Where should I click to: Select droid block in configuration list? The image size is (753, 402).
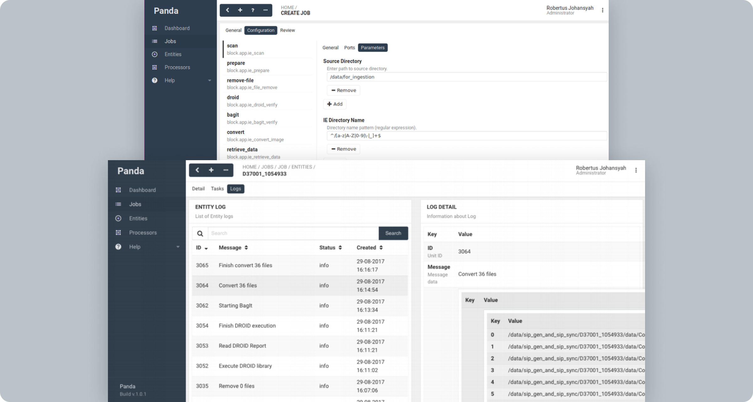point(268,101)
